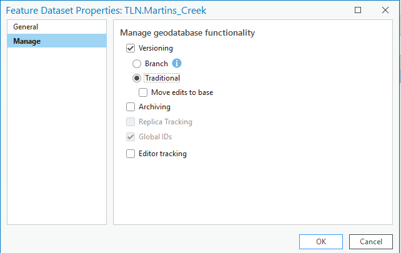The width and height of the screenshot is (401, 253).
Task: Select the Manage tab in sidebar
Action: pyautogui.click(x=57, y=41)
